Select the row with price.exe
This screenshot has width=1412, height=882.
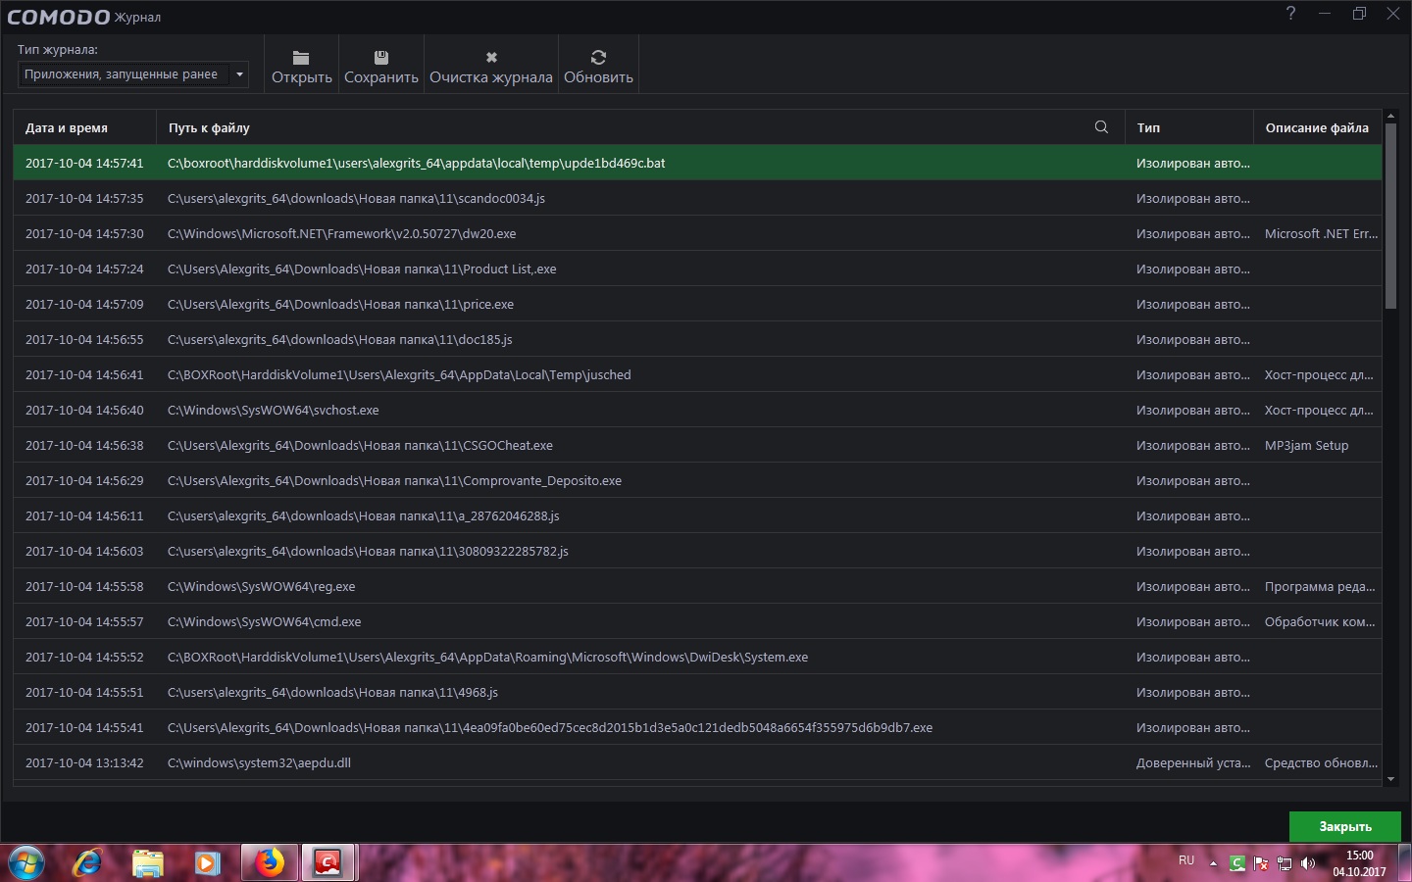(697, 304)
